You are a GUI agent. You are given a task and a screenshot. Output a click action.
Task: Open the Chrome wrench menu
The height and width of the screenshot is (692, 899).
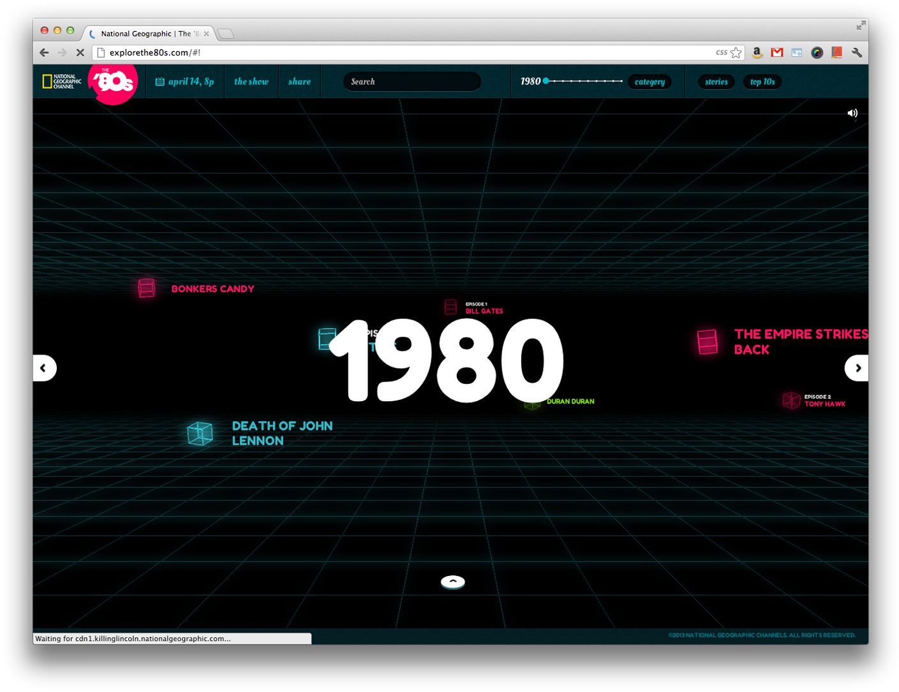(857, 53)
